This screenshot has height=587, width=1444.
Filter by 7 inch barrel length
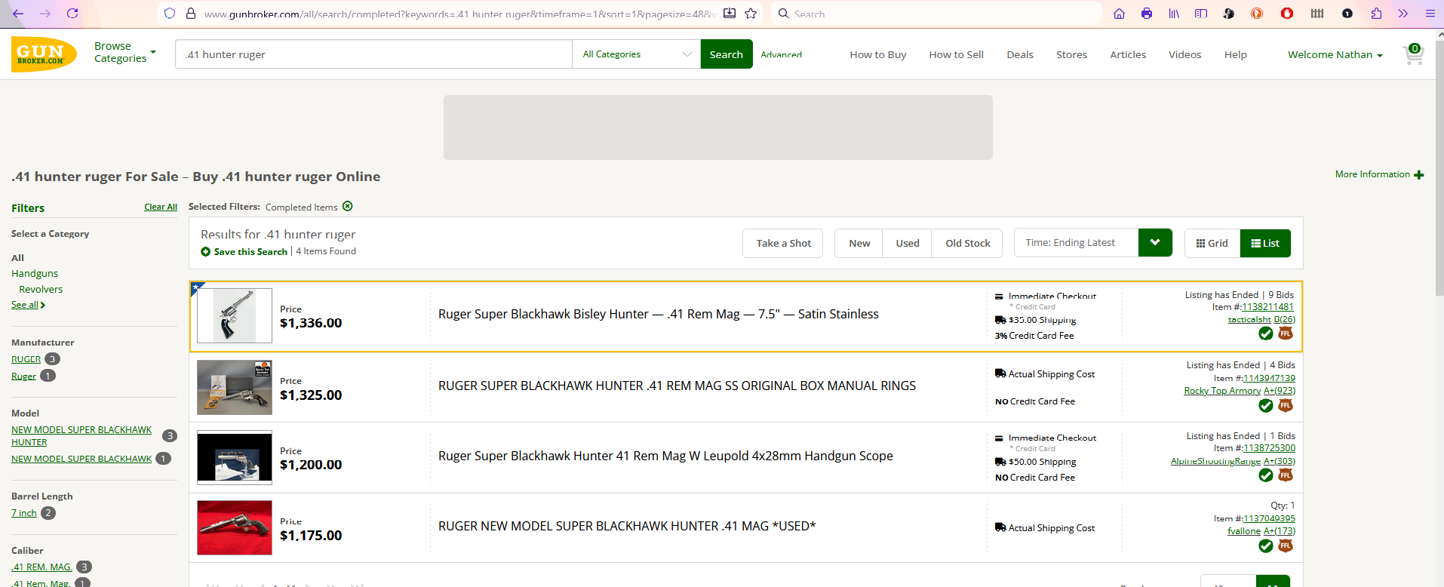24,513
